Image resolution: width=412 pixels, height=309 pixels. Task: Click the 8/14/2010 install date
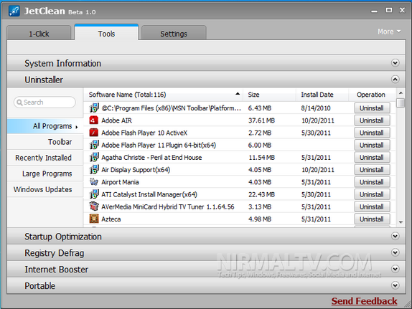click(316, 108)
